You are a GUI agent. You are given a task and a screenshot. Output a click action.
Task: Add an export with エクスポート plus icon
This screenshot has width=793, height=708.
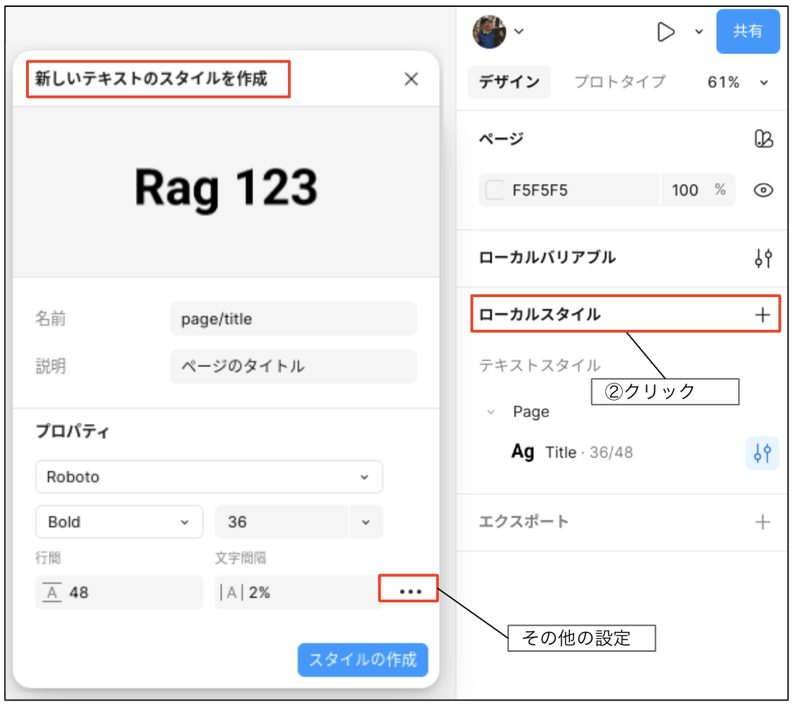point(763,522)
